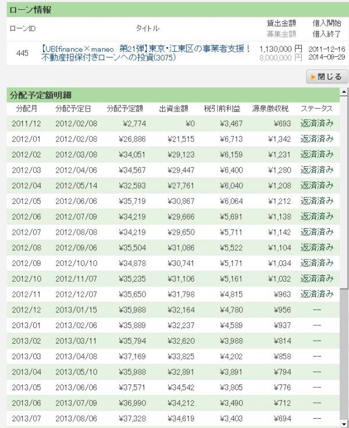Click ¥26,886 in the 2012/01 row
349x428 pixels.
pyautogui.click(x=132, y=139)
